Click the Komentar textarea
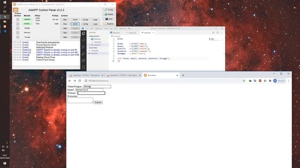This screenshot has width=300, height=168. click(x=80, y=100)
